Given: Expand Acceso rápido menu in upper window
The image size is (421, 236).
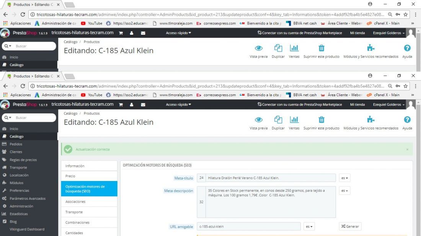Looking at the screenshot, I should coord(178,33).
